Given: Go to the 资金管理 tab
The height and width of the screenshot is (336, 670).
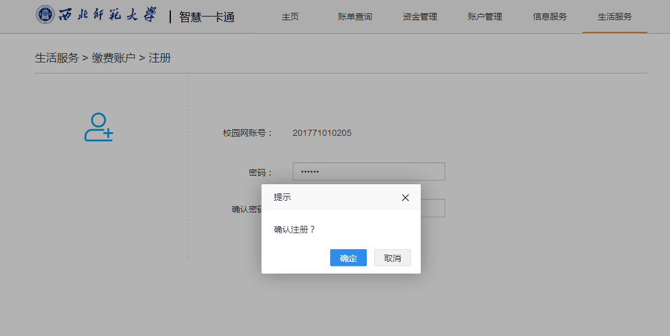Looking at the screenshot, I should (420, 17).
